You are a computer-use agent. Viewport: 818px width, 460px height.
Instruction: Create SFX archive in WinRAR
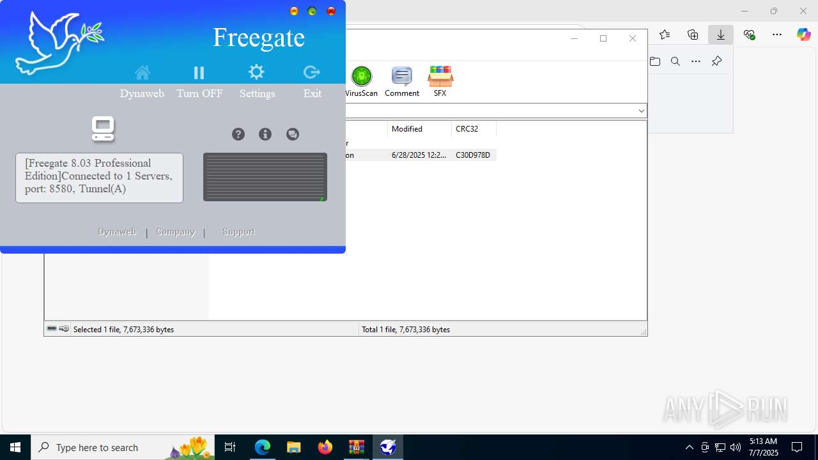point(440,82)
